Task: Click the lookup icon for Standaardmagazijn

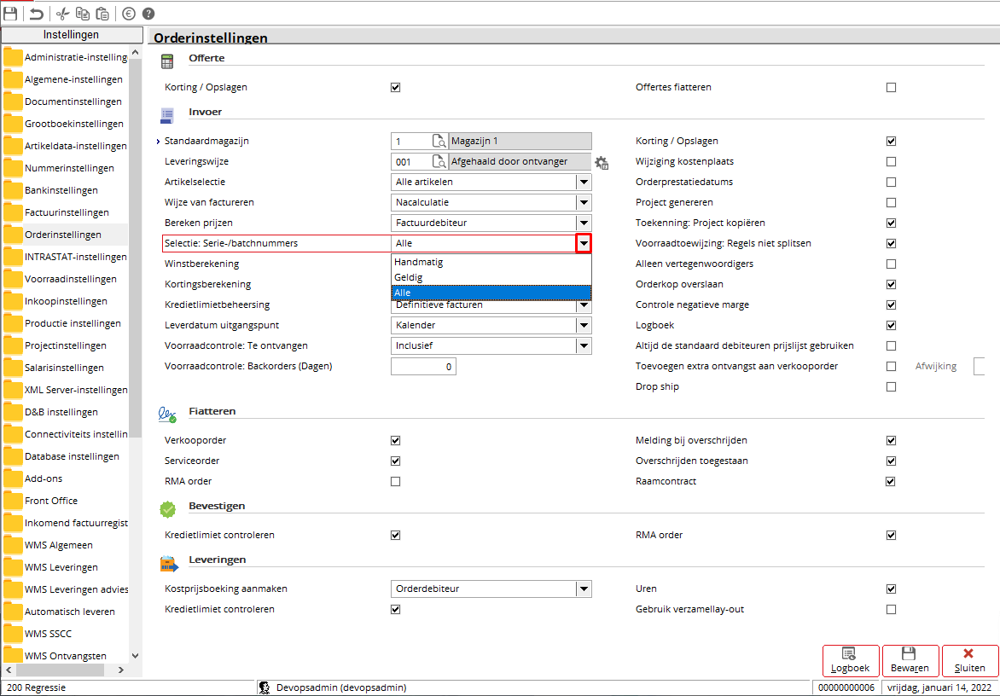Action: (x=439, y=142)
